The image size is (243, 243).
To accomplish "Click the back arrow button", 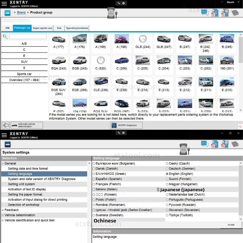I will tap(6, 125).
